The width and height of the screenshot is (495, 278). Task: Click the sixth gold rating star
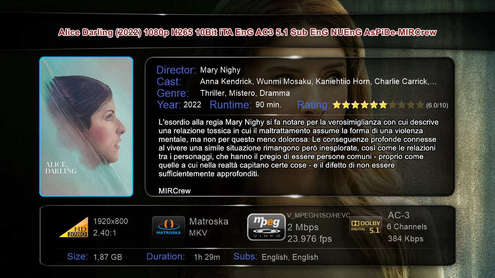point(383,105)
